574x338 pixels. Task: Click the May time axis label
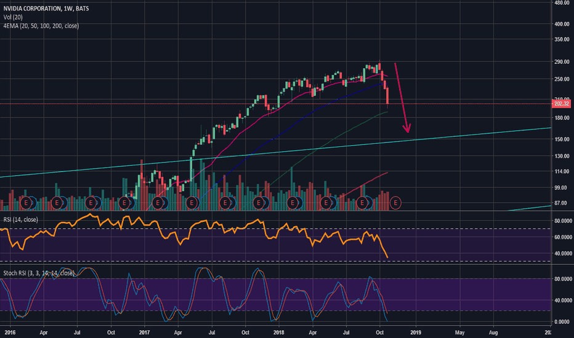pos(460,332)
